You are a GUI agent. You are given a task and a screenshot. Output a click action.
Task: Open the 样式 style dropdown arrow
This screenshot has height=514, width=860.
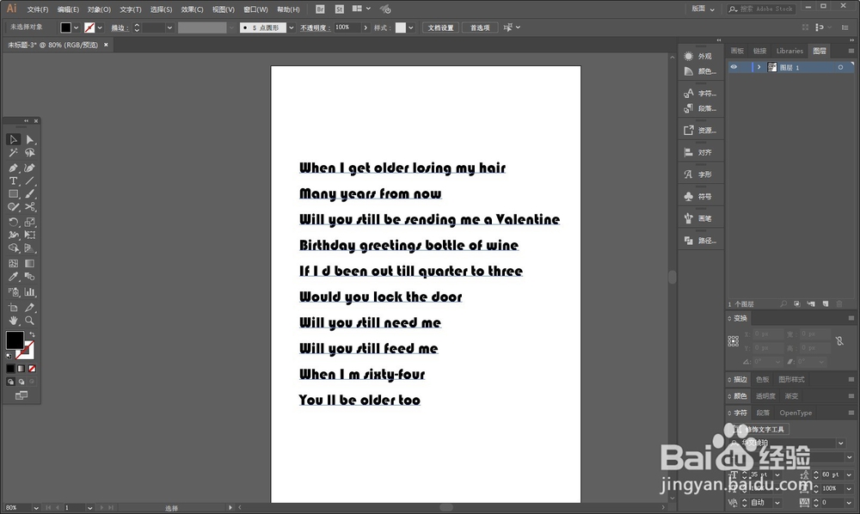pos(411,28)
